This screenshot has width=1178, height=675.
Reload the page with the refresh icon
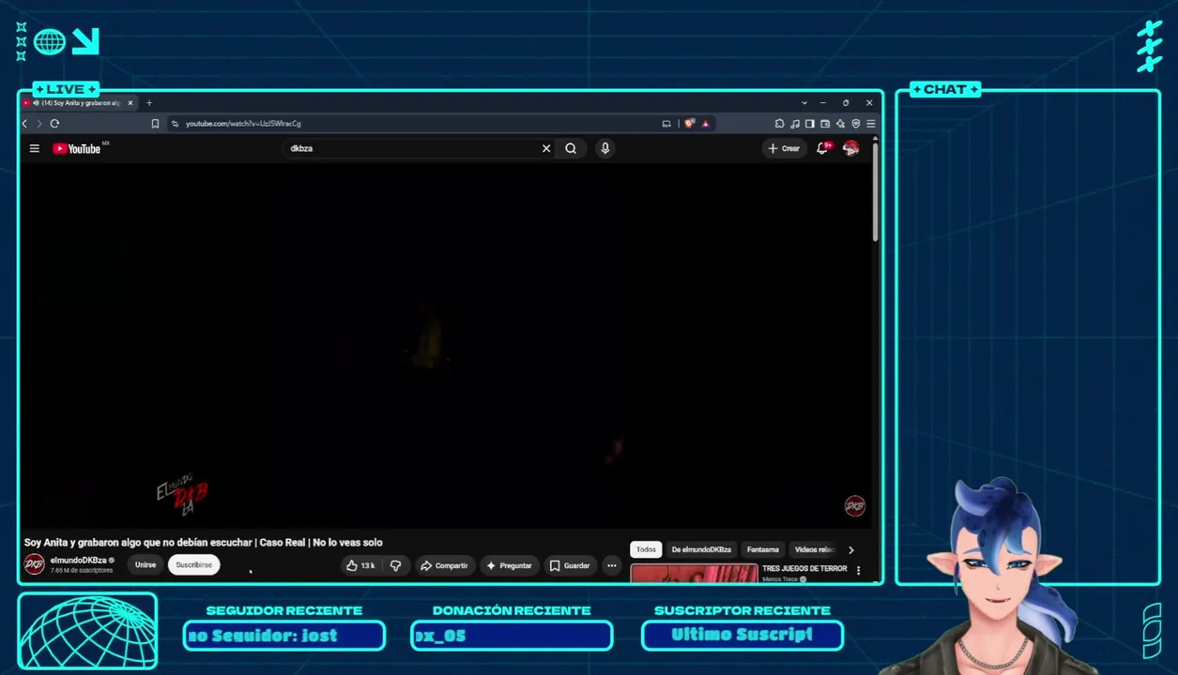coord(54,124)
